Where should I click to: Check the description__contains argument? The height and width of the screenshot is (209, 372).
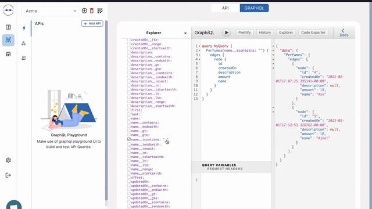[x=129, y=56]
